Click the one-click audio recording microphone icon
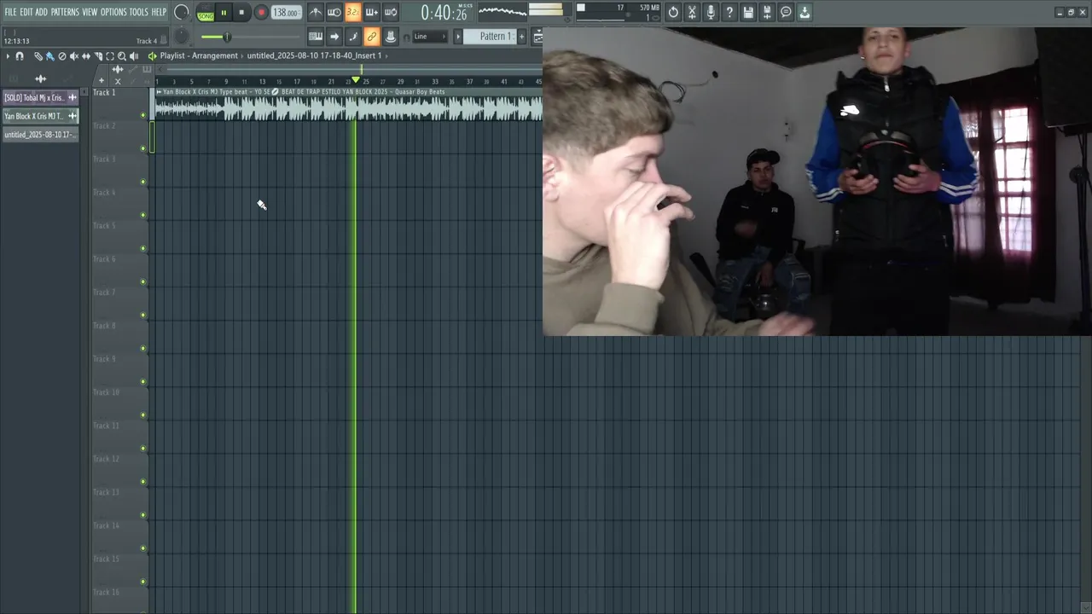 (x=711, y=12)
